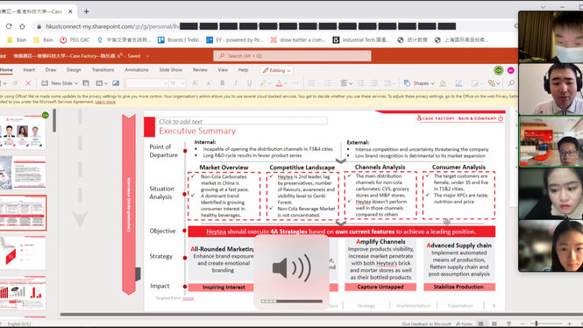Click the decrease indent icon

[360, 83]
